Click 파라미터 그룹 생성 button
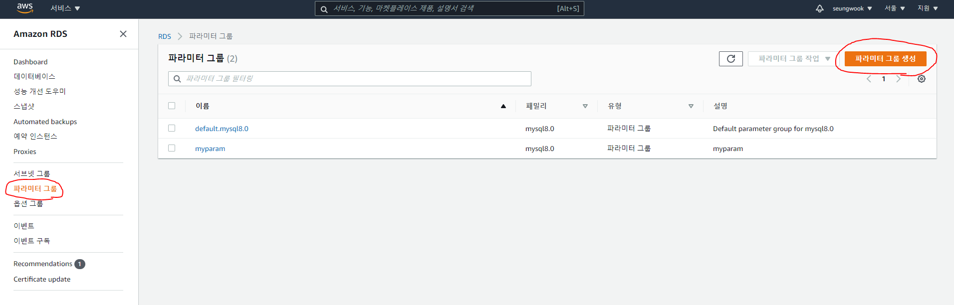954x305 pixels. pos(885,59)
